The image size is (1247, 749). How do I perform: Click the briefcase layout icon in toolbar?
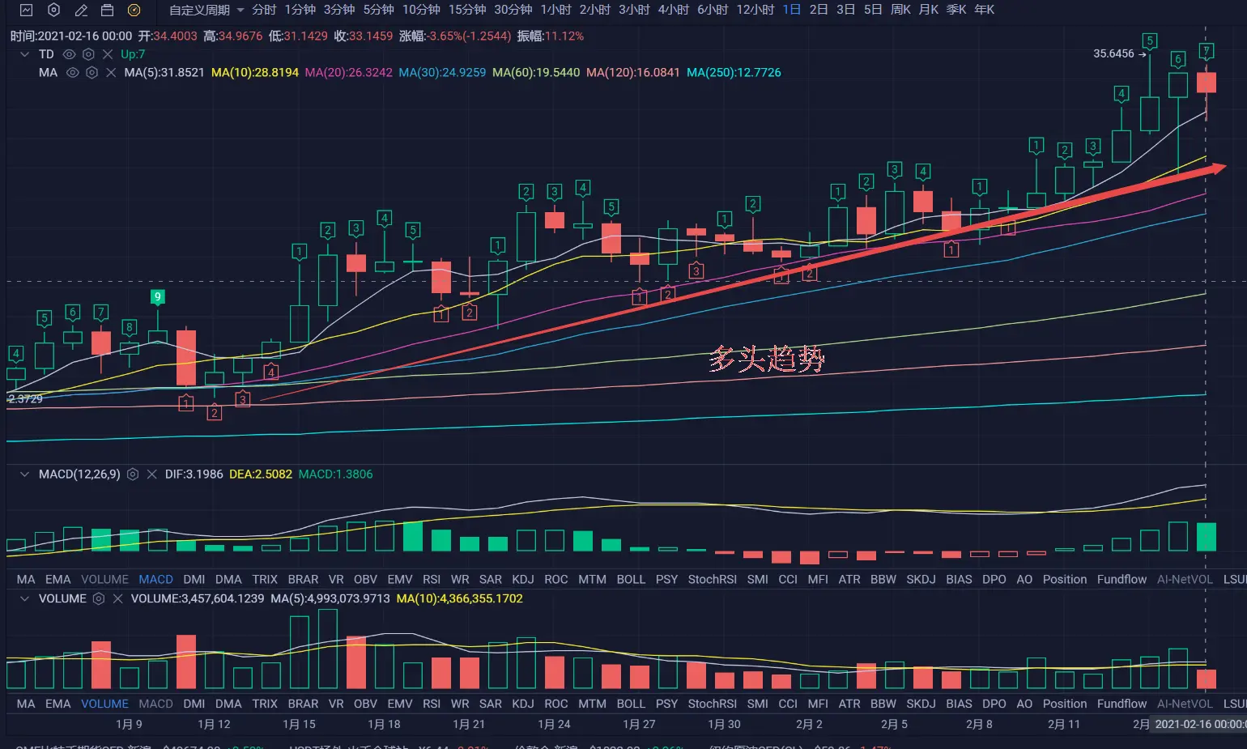pos(107,10)
